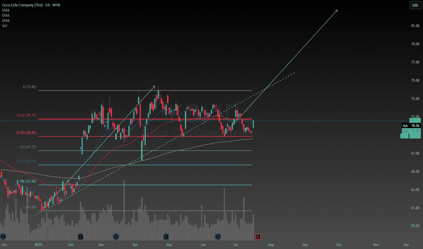Select the Fib level label 1 (60.68)
423x249 pixels.
coord(30,207)
